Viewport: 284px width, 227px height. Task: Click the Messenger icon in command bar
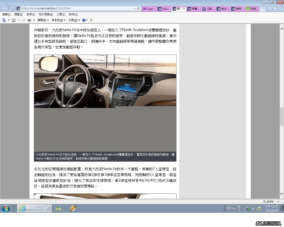91,20
